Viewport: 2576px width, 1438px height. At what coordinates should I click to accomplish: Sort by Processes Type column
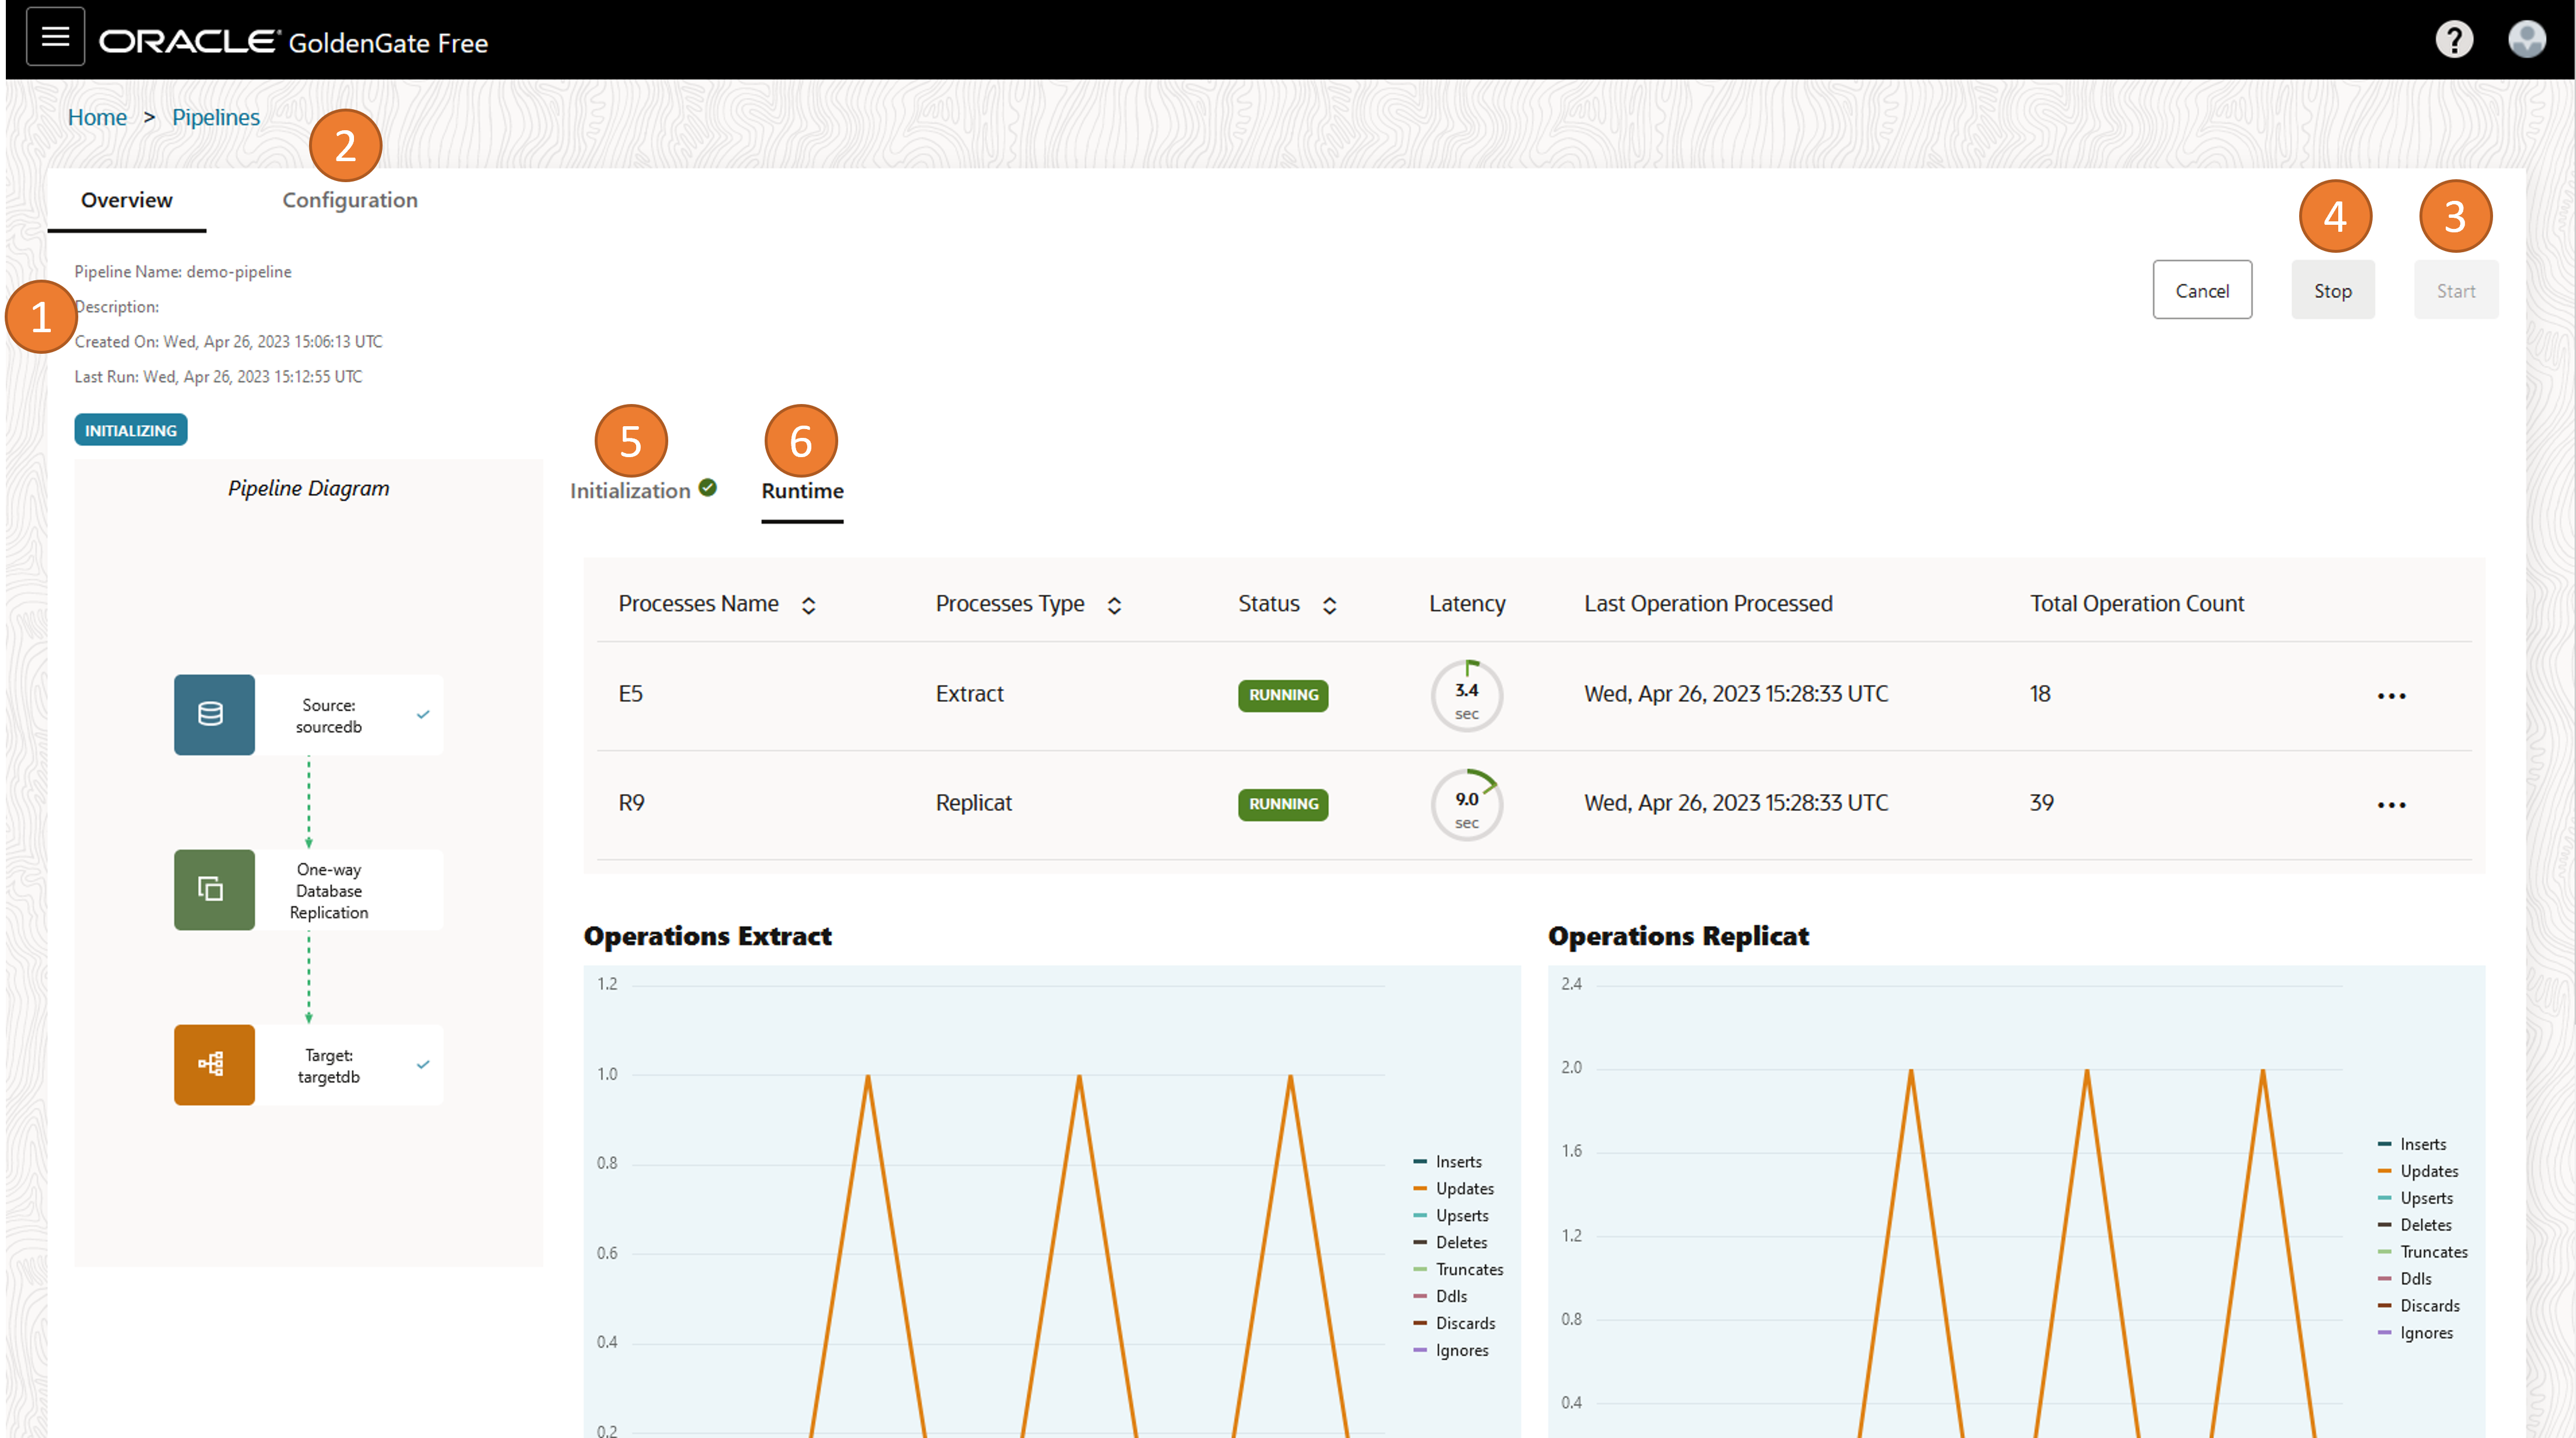1114,605
